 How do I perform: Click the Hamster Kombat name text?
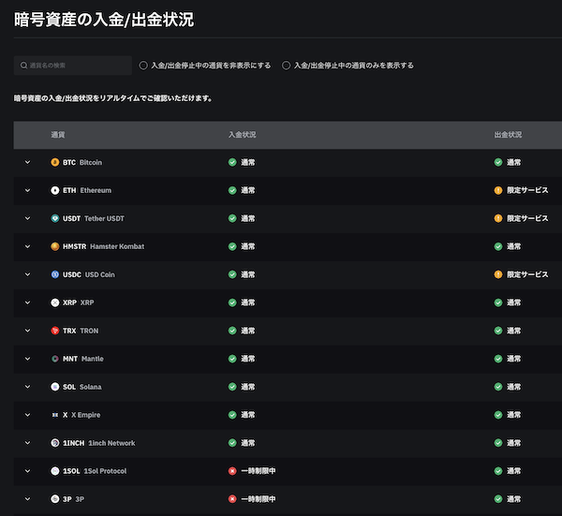[117, 246]
